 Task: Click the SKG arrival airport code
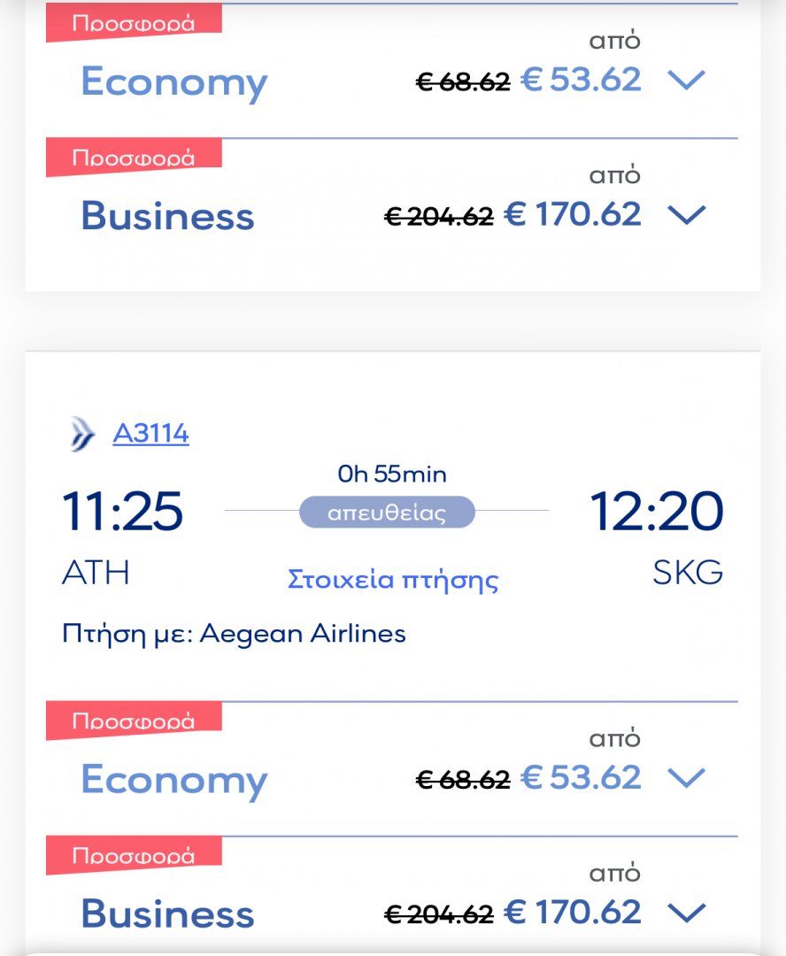[688, 573]
